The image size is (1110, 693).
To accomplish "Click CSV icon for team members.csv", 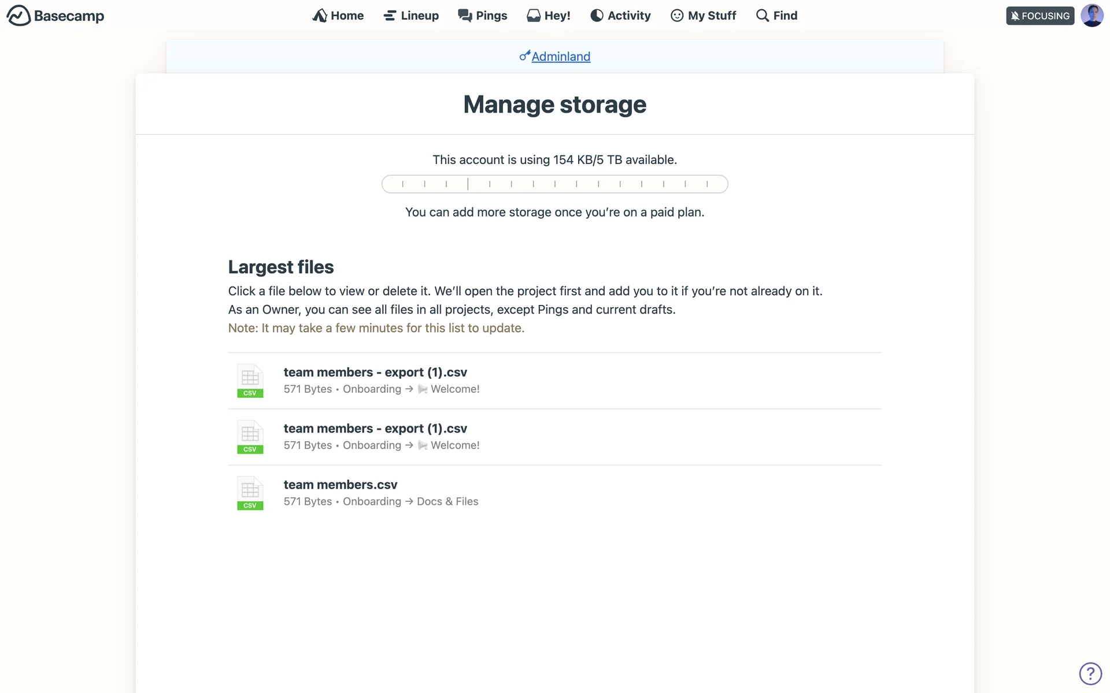I will pos(250,493).
